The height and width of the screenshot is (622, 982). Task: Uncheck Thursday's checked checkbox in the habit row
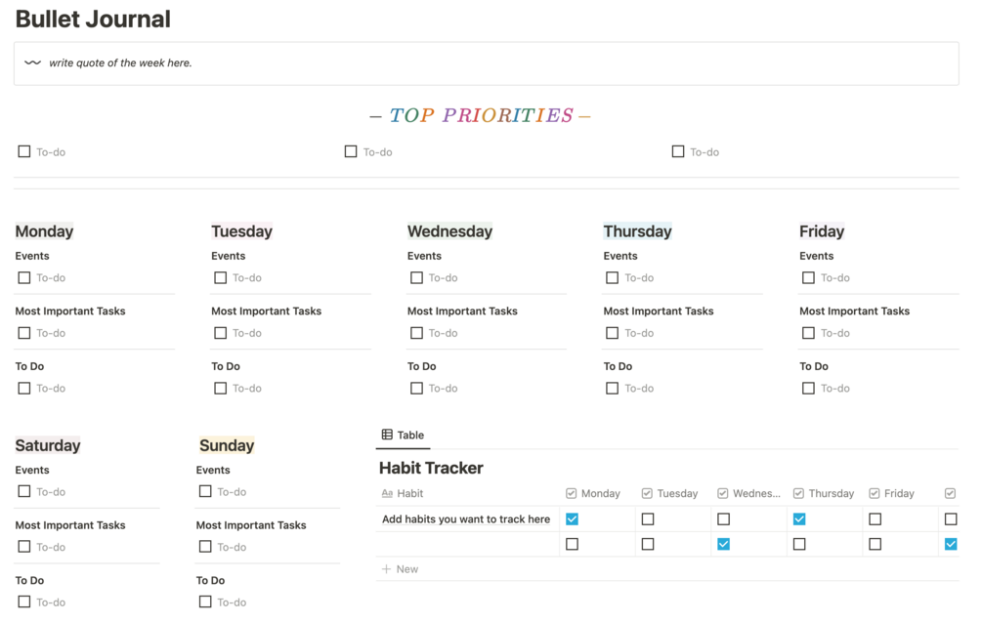click(798, 518)
